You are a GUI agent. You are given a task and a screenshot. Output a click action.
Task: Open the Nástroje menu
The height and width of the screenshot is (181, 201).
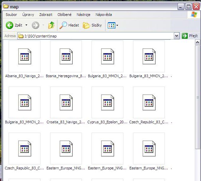tap(83, 15)
